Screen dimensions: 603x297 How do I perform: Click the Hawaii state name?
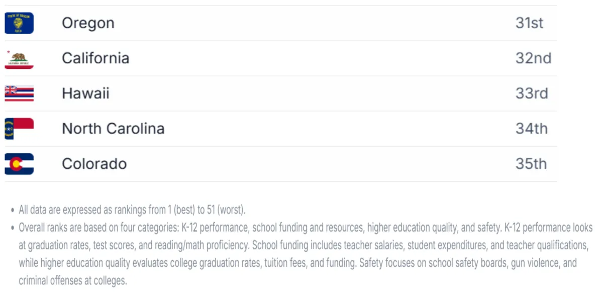point(85,93)
